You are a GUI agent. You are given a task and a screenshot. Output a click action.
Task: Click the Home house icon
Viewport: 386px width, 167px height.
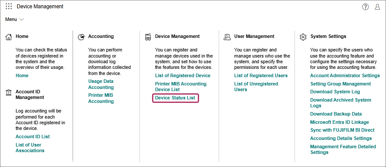[x=9, y=37]
